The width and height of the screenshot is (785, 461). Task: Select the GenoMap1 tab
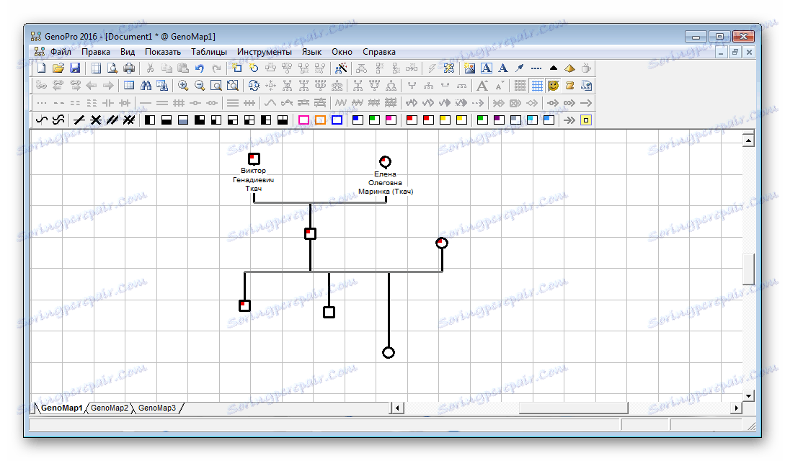[61, 408]
